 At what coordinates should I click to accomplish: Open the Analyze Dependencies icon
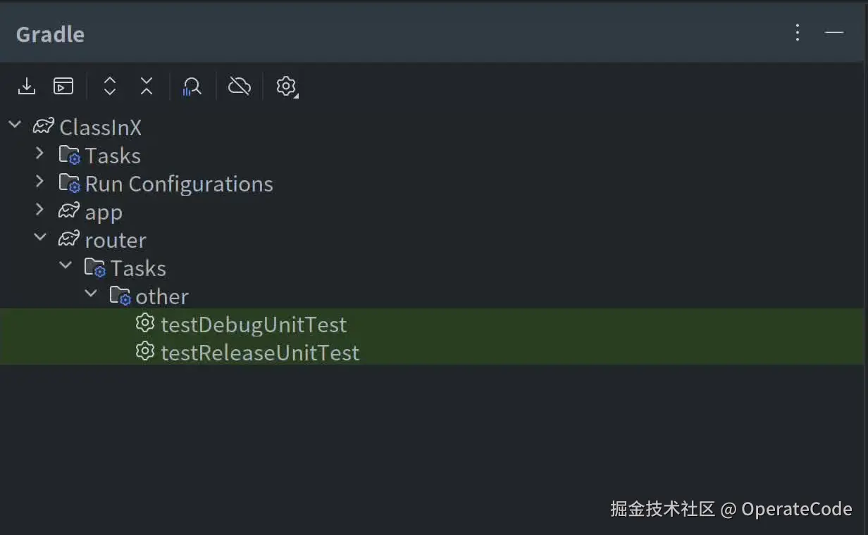click(x=192, y=86)
